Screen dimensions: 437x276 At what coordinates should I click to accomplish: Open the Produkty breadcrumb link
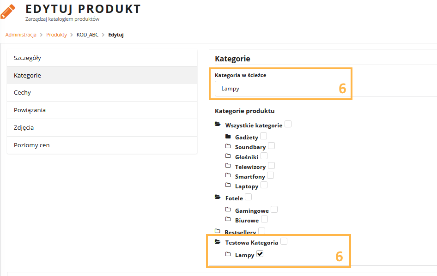(56, 35)
